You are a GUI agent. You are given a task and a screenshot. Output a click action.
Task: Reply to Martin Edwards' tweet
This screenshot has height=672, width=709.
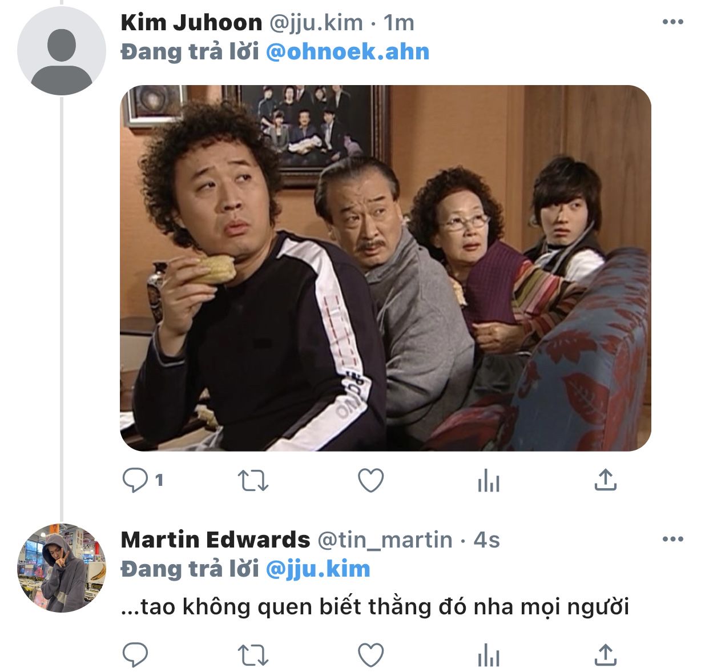tap(135, 655)
